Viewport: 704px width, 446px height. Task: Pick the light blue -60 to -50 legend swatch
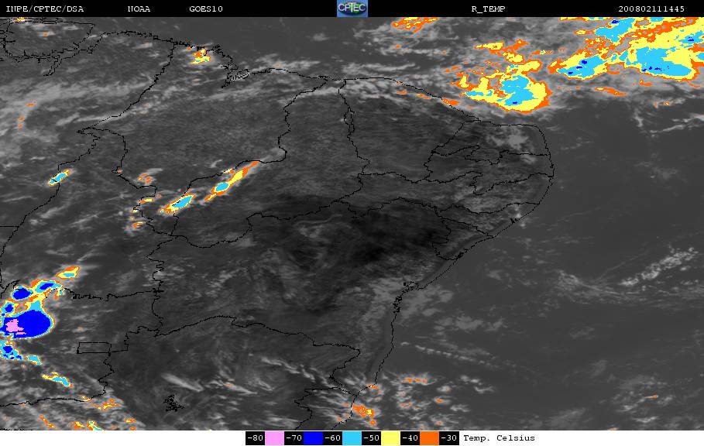pos(352,438)
